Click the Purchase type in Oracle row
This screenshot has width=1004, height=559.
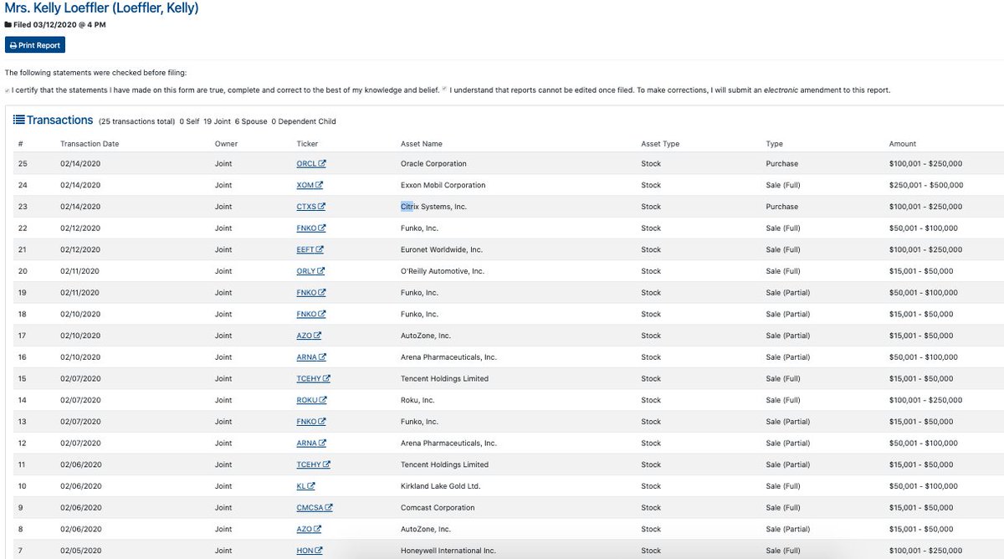tap(782, 164)
